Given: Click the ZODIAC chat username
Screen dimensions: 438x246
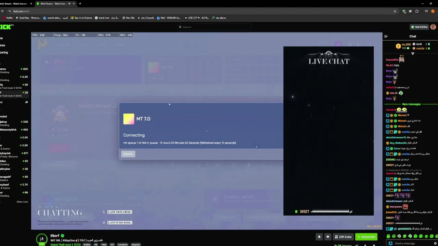Looking at the screenshot, I should (391, 160).
